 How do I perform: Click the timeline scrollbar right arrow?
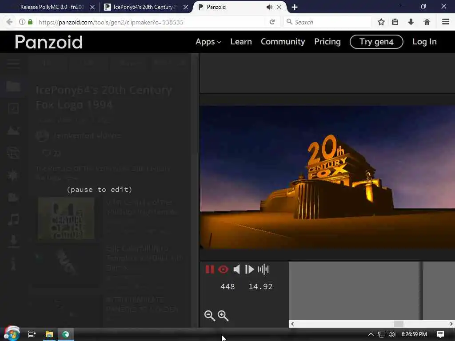(451, 324)
